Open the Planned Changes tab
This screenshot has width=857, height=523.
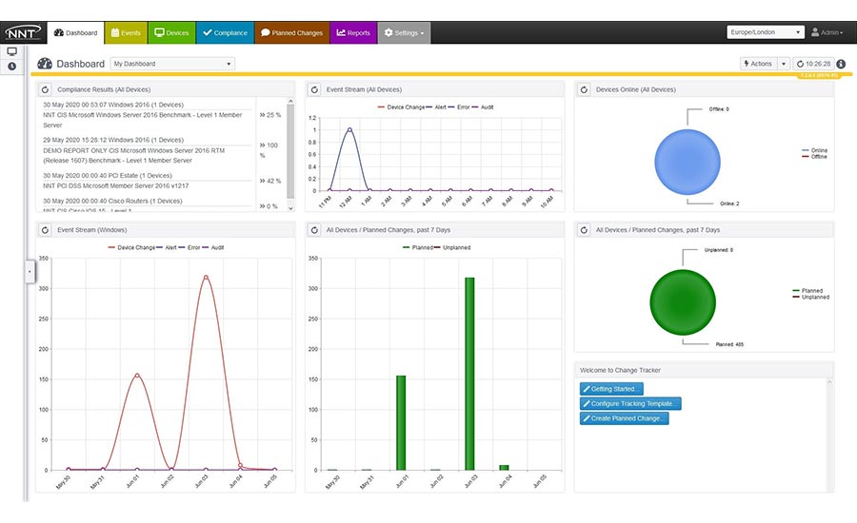click(x=291, y=32)
